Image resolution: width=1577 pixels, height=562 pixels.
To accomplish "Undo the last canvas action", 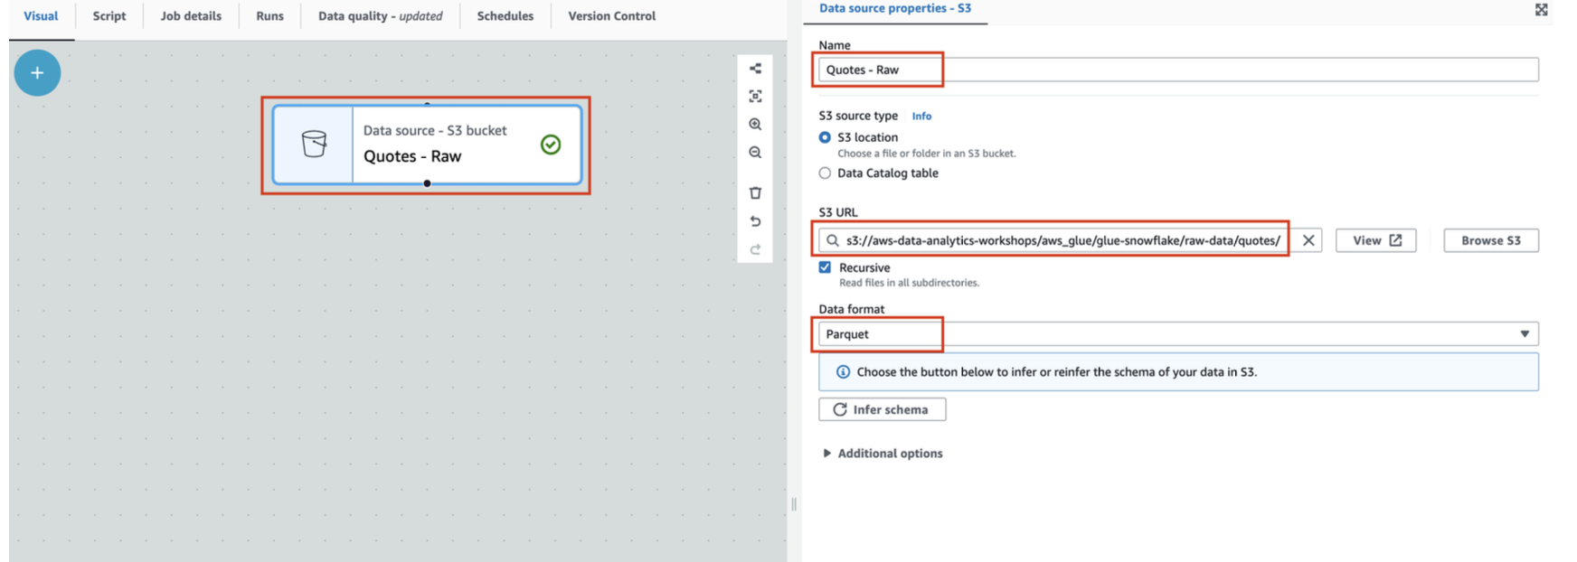I will (755, 221).
